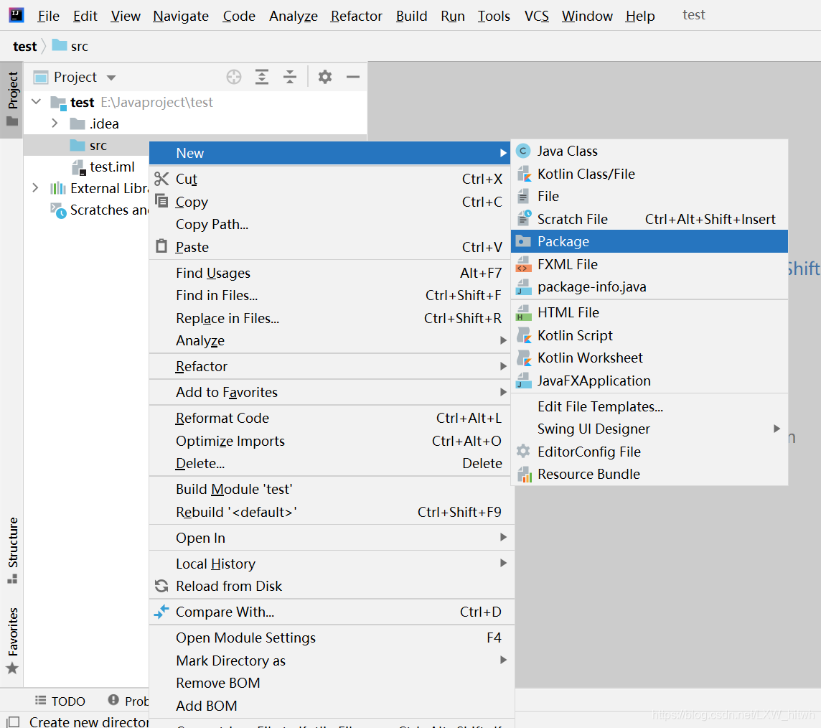The image size is (821, 728).
Task: Expand the .idea folder
Action: 55,123
